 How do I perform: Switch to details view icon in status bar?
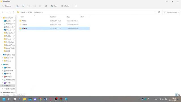176,95
